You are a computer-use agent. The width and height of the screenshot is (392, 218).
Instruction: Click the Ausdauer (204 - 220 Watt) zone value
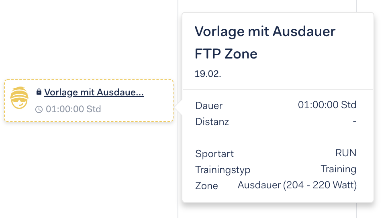pyautogui.click(x=297, y=185)
